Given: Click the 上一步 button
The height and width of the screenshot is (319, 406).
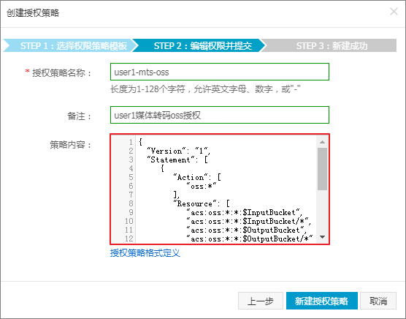Looking at the screenshot, I should [x=261, y=301].
